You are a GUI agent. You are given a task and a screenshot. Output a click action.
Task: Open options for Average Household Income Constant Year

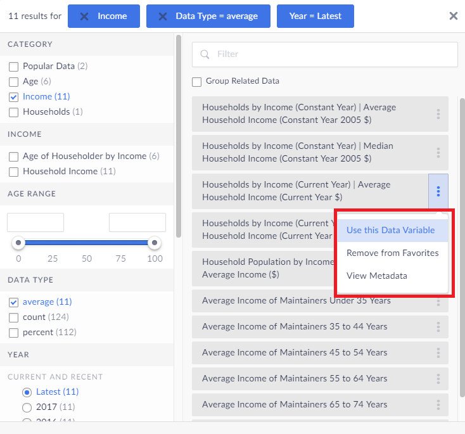tap(438, 114)
